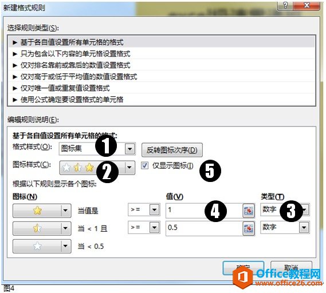The width and height of the screenshot is (326, 293).
Task: Choose rule type 仅对排名靠前或靠后的数值设置格式
Action: 162,65
